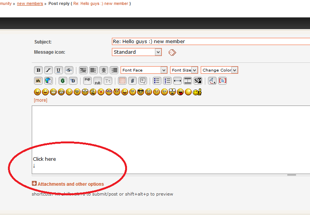
Task: Open the Change Color dropdown
Action: 219,70
